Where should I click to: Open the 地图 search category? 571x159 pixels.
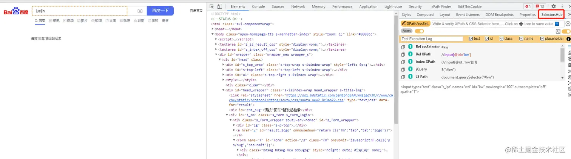[139, 21]
